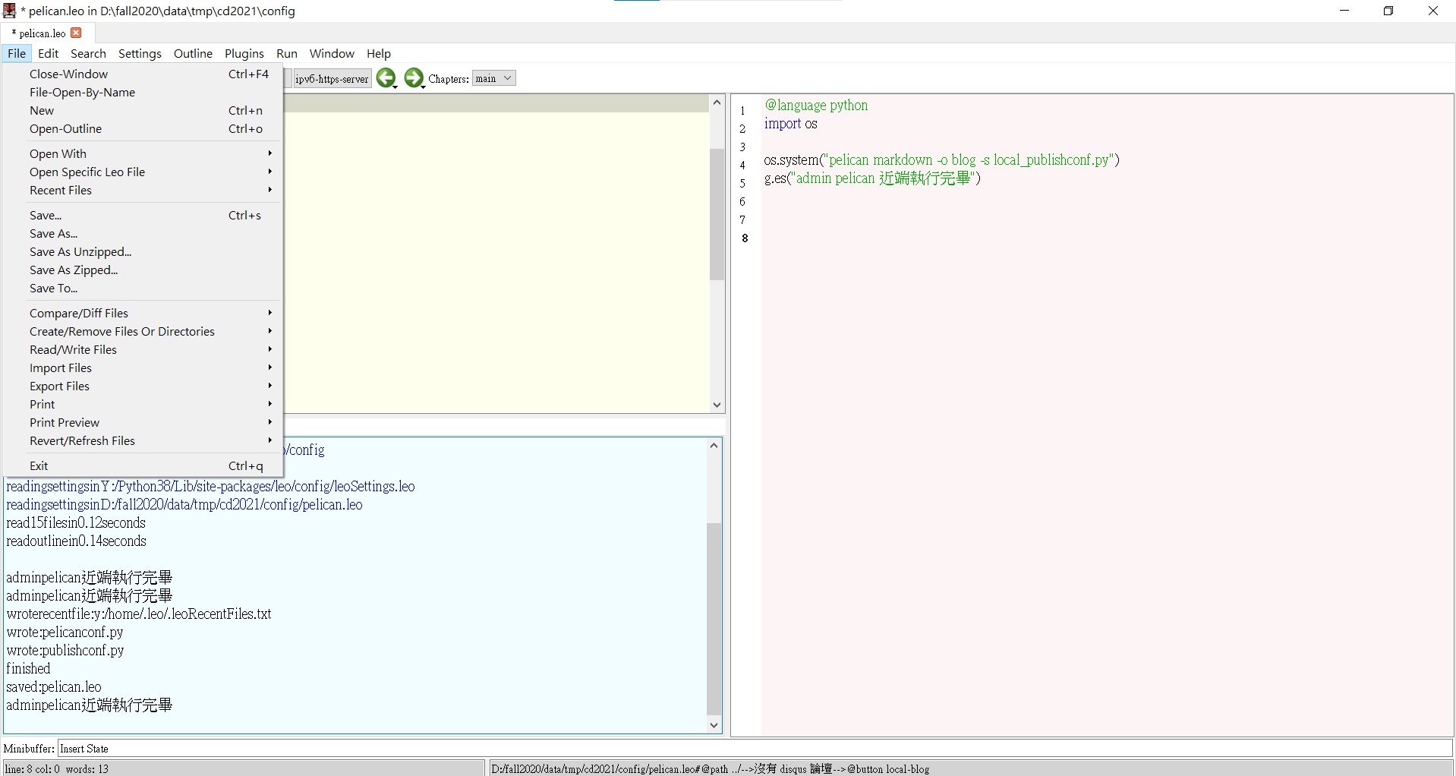1456x776 pixels.
Task: Click log pane scroll-down arrow
Action: coord(714,725)
